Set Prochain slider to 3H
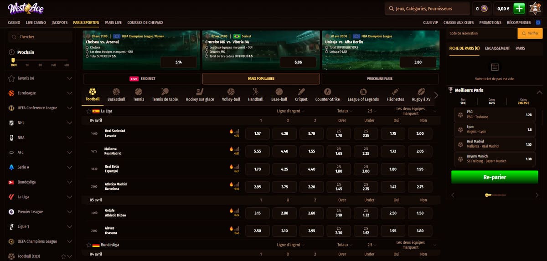547x261 pixels. tap(41, 65)
